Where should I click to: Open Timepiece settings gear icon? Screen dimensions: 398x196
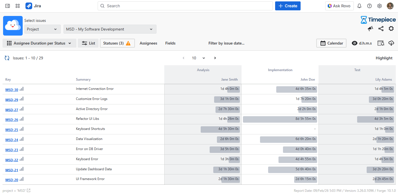391,29
